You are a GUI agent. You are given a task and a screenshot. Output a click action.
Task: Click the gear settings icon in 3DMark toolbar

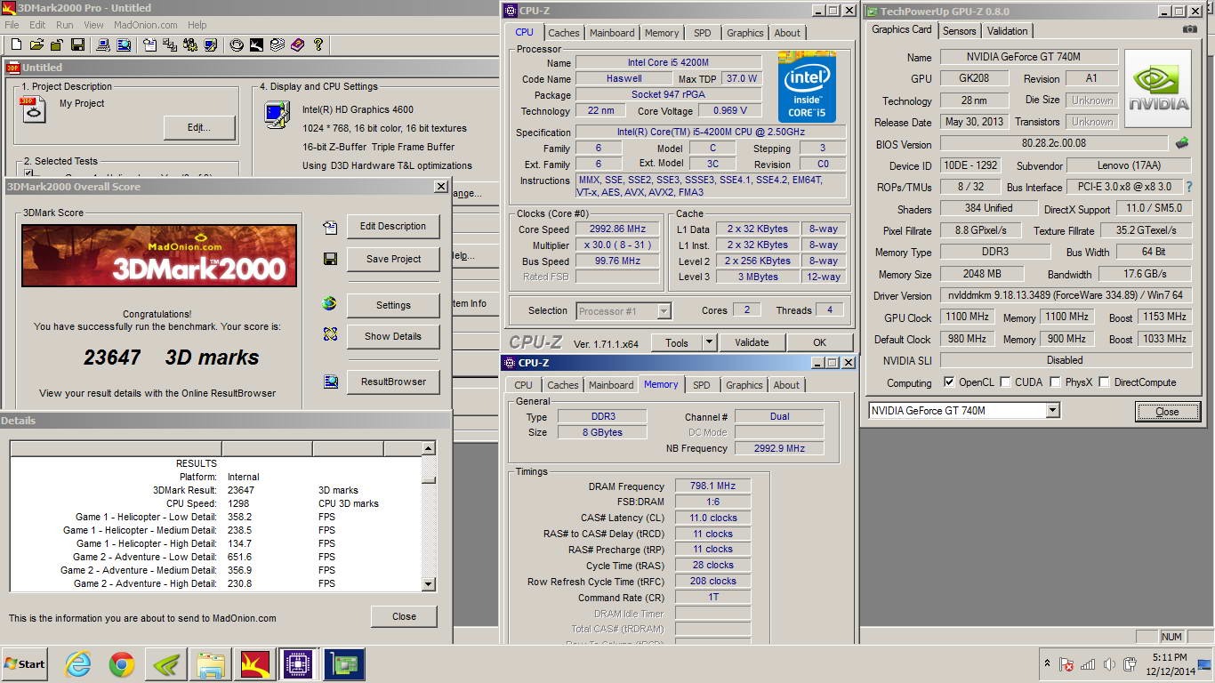[x=190, y=44]
